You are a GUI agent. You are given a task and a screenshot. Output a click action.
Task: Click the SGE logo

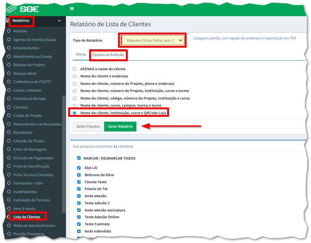(22, 9)
